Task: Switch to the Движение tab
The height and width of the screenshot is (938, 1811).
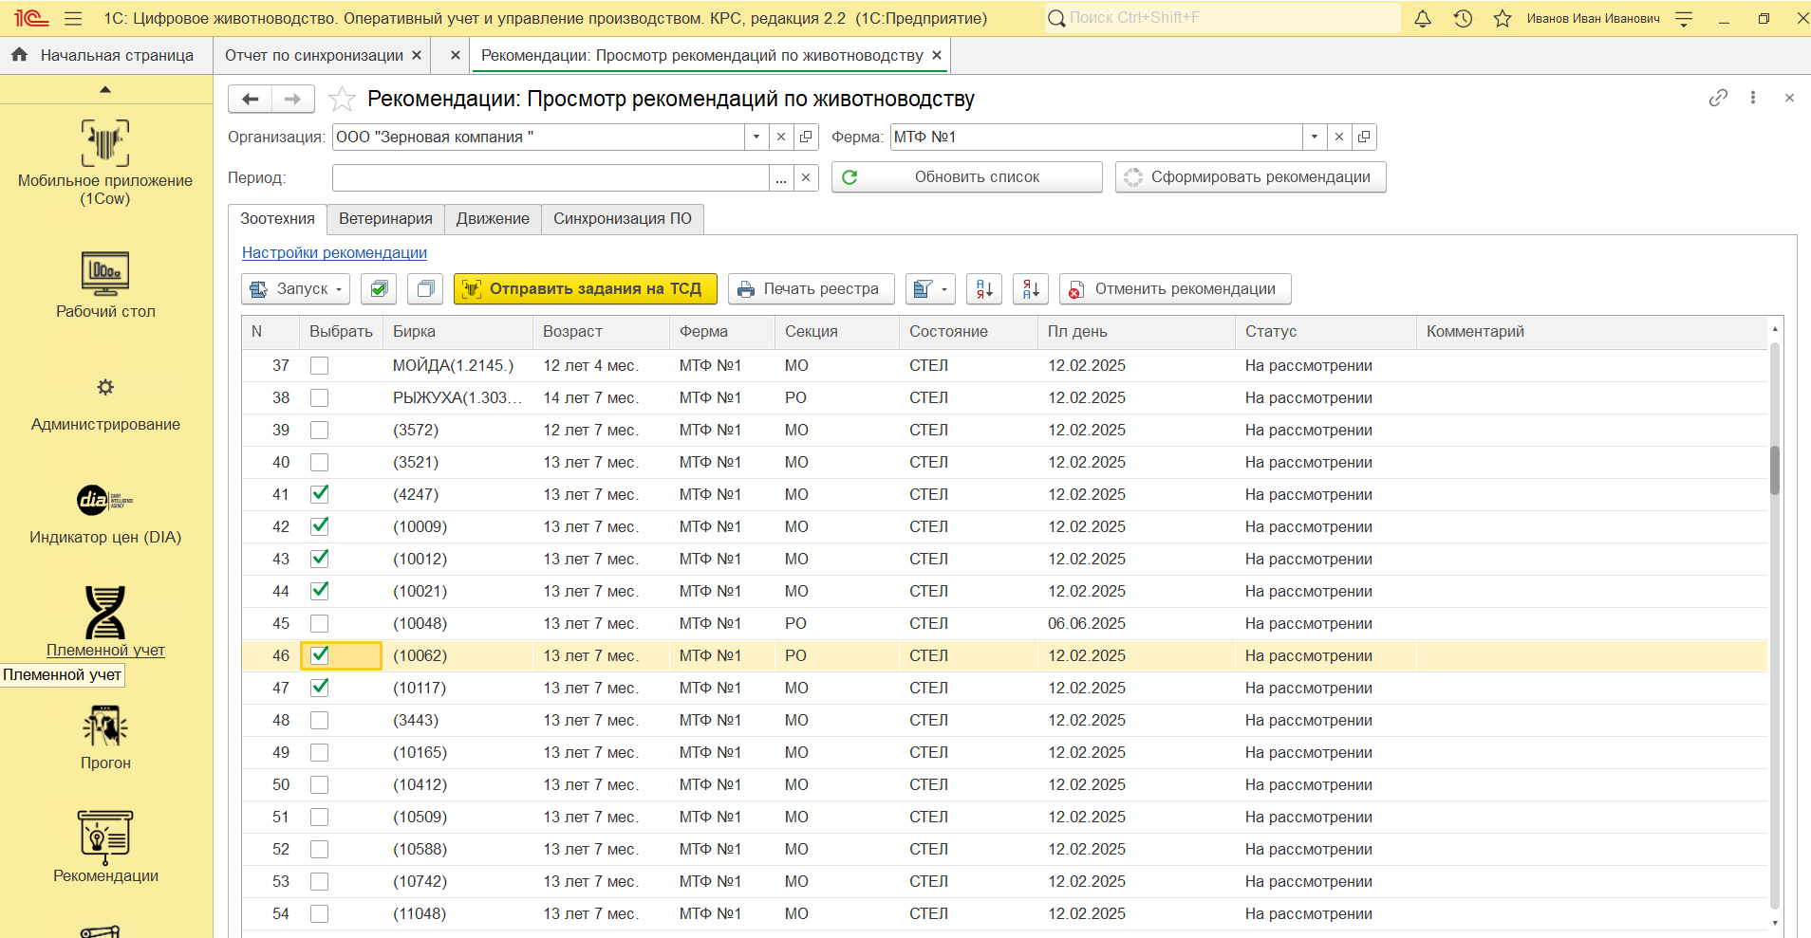Action: click(493, 219)
